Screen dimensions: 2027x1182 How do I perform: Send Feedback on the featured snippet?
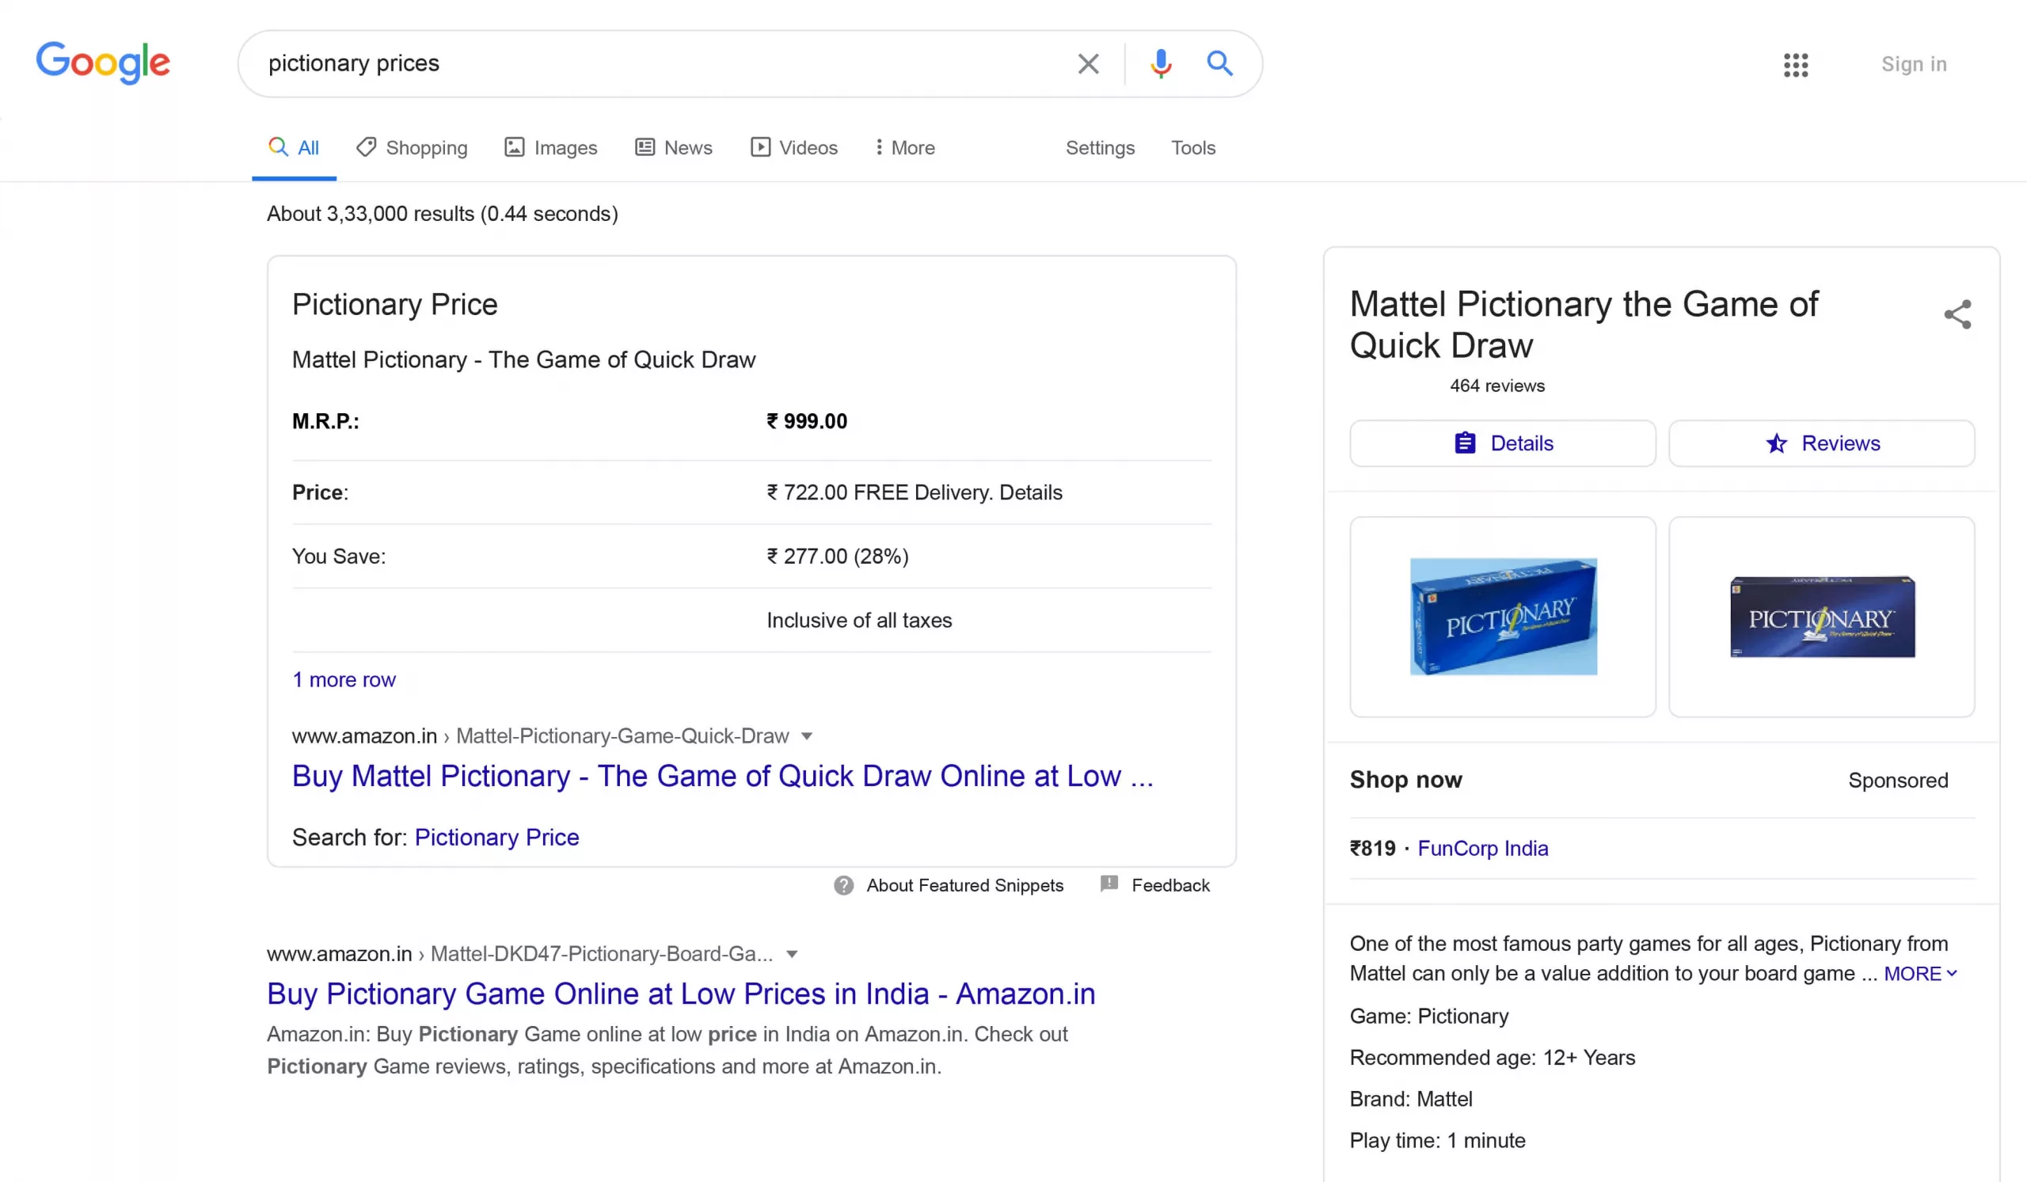point(1170,885)
